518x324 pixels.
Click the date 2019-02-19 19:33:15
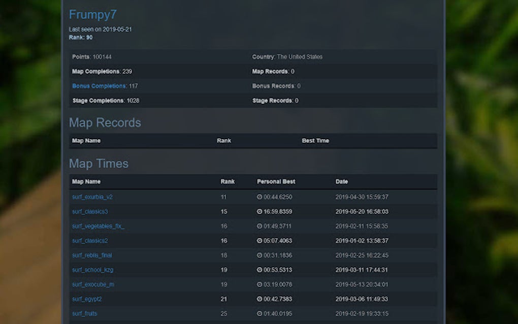362,313
